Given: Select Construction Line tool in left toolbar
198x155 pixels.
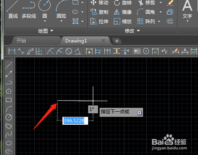Looking at the screenshot, I should pyautogui.click(x=9, y=74).
